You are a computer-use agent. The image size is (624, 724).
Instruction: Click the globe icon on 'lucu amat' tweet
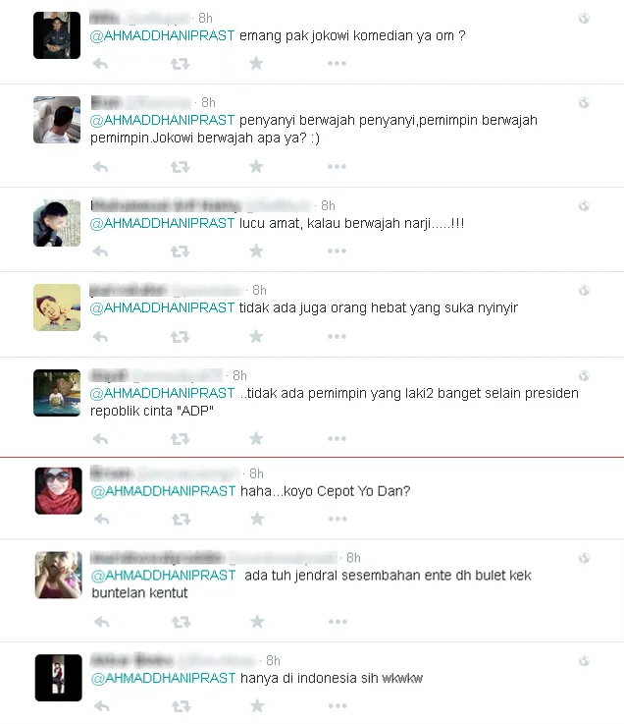pos(584,206)
